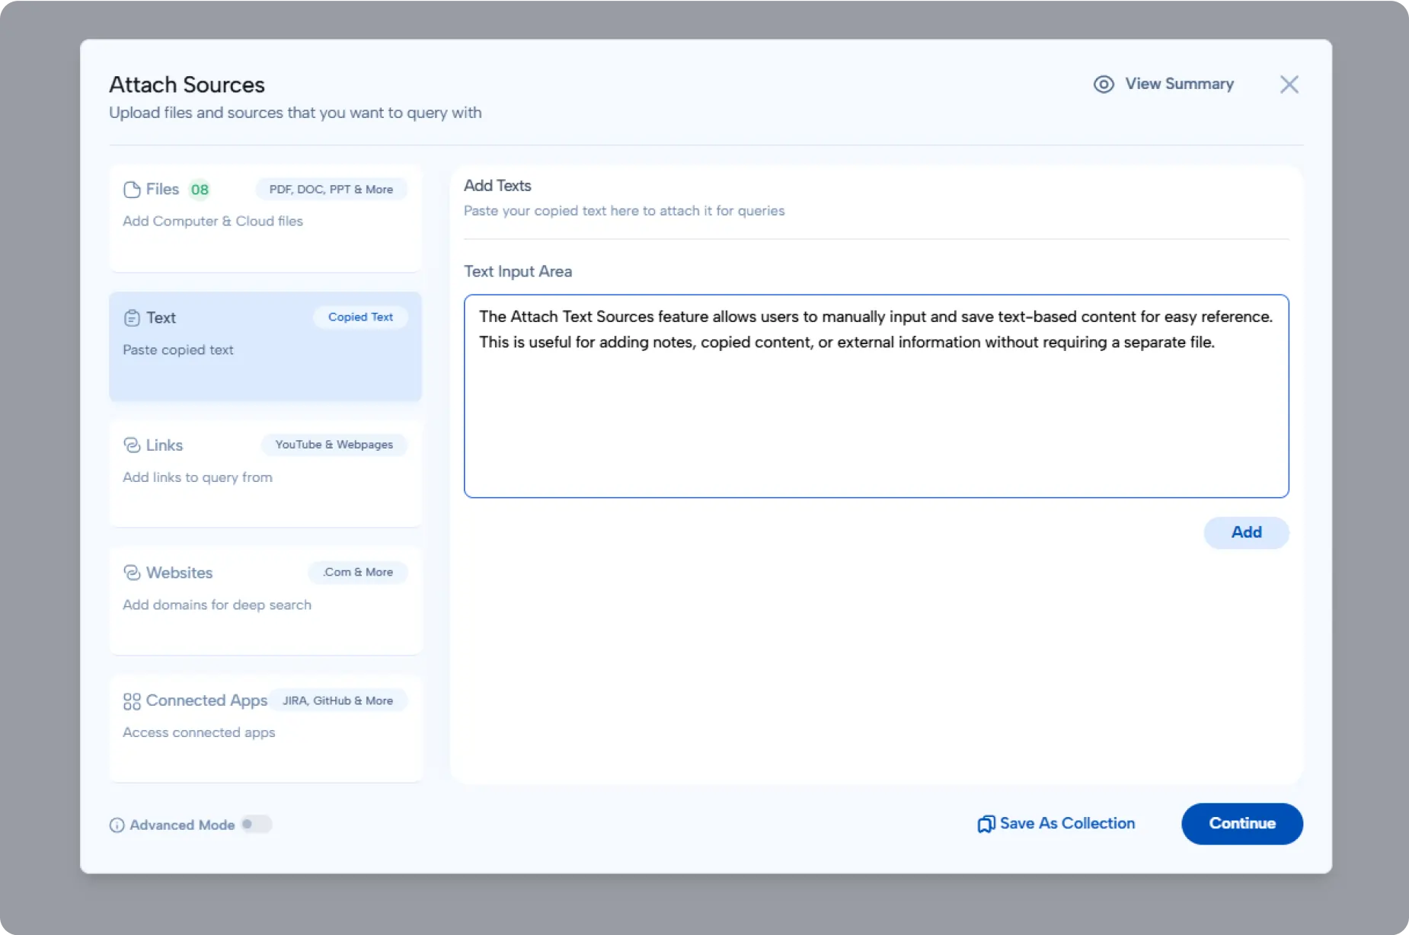Select the Text clipboard icon
The height and width of the screenshot is (935, 1409).
point(133,318)
